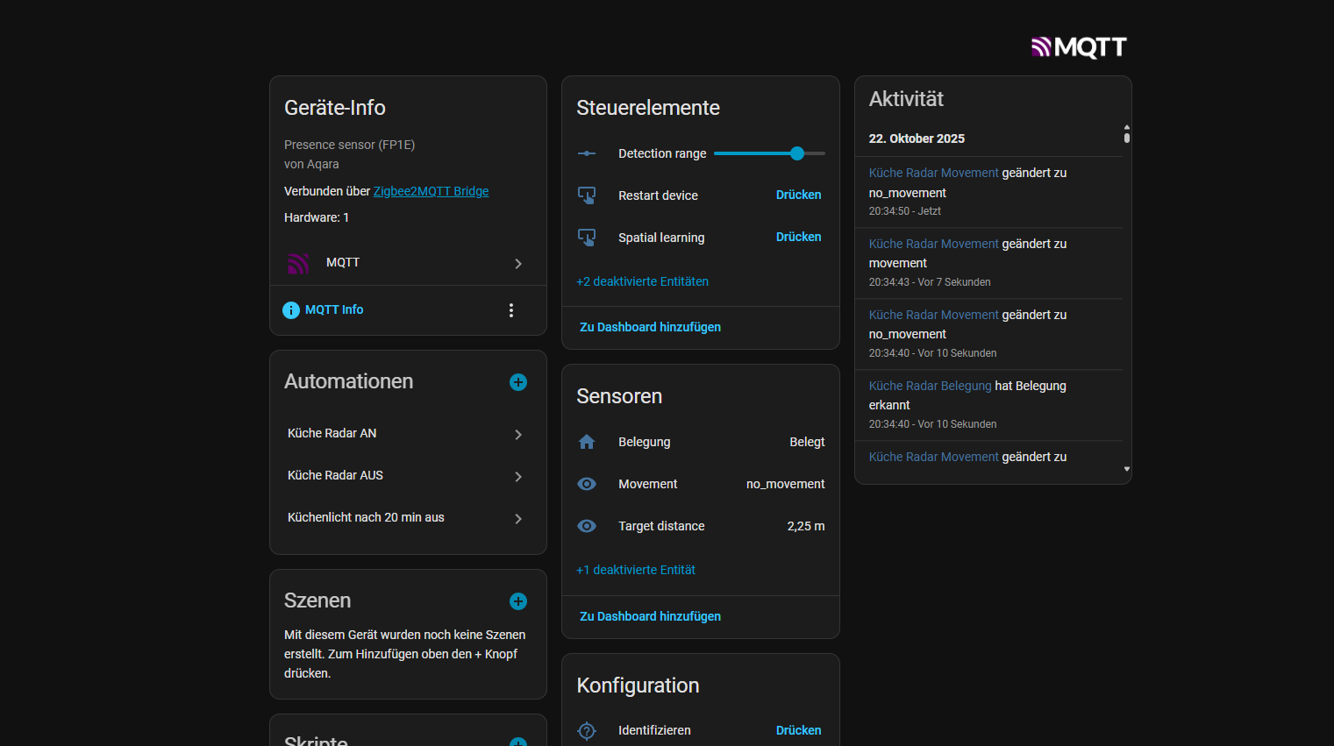
Task: Click the Movement sensor eye icon
Action: click(x=587, y=484)
